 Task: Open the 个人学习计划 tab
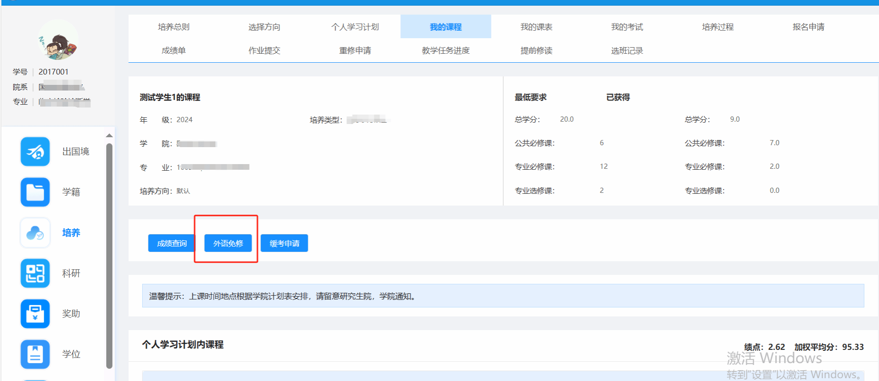[x=355, y=27]
